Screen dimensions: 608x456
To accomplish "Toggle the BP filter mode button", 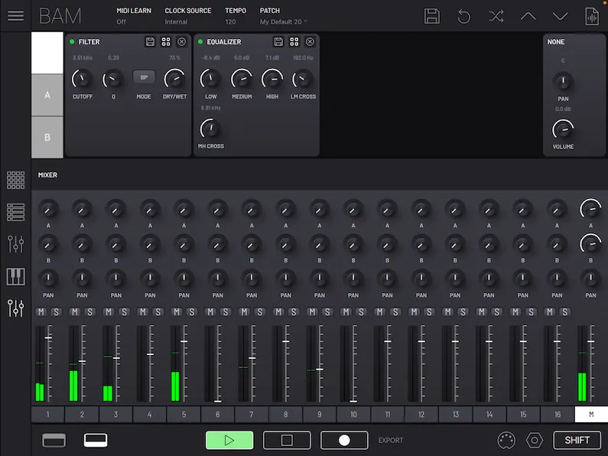I will [x=144, y=77].
